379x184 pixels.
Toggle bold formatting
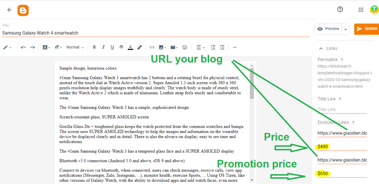click(x=94, y=47)
